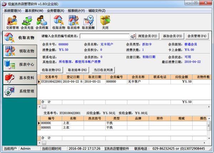Click the member search magnifier icon
214x153 pixels.
[x=133, y=36]
